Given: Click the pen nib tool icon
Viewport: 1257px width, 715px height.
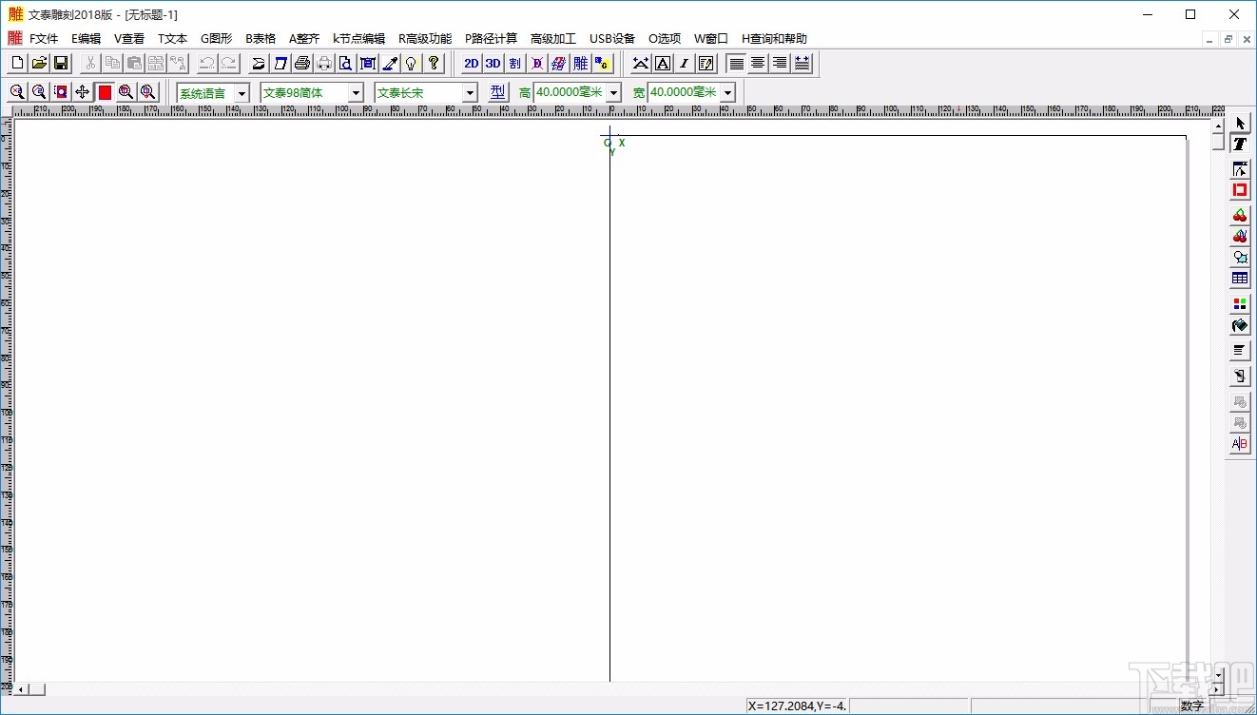Looking at the screenshot, I should pyautogui.click(x=390, y=64).
